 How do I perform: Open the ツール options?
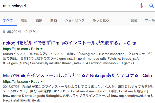pyautogui.click(x=150, y=20)
